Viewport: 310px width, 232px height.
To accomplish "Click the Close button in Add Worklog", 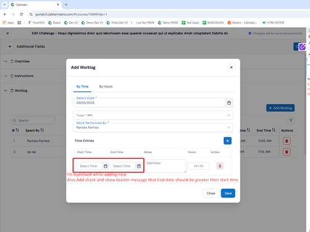I will tap(211, 194).
